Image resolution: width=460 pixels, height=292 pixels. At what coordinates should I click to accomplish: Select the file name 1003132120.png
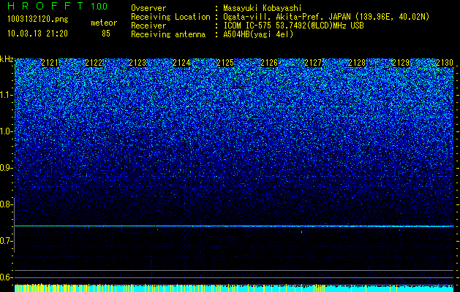(x=38, y=20)
